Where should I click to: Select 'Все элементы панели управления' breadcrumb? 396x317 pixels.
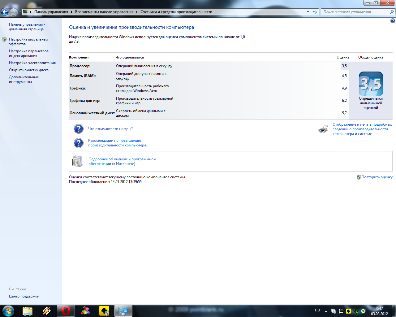[x=104, y=12]
